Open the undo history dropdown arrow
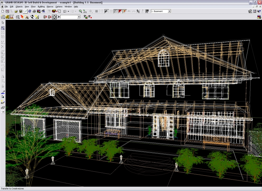Screen dimensions: 262x191 68,11
